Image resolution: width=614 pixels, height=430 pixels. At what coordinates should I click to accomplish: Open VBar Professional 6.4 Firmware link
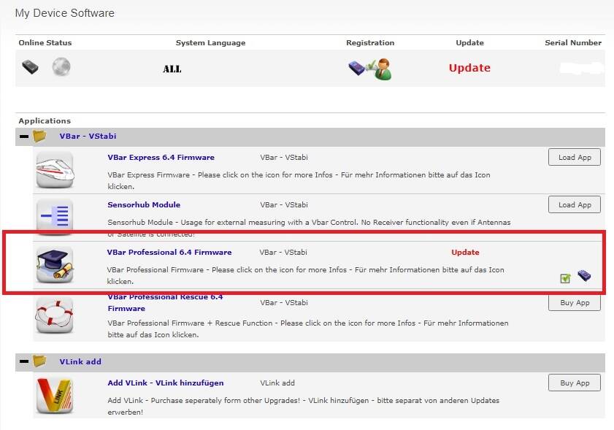point(169,252)
